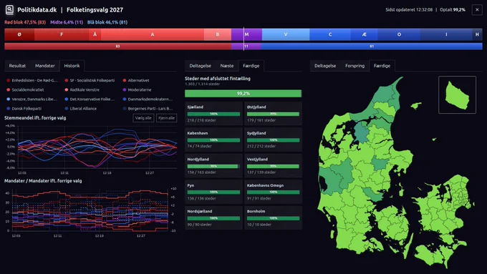Toggle Alternativet legend entry

click(x=136, y=80)
